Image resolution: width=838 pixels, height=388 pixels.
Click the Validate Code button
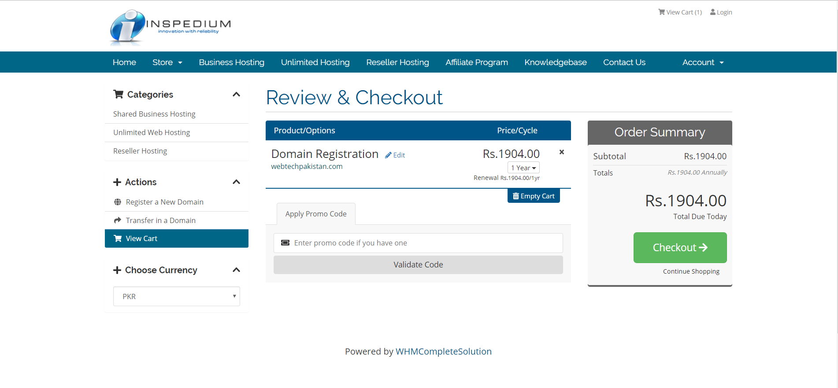418,265
